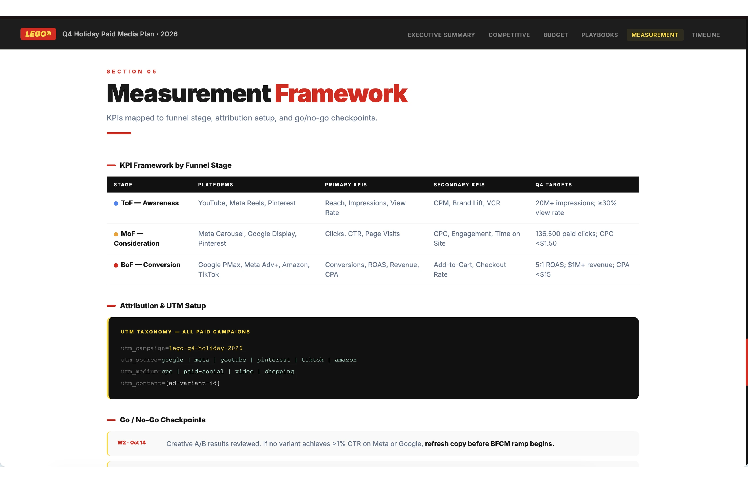Click the utm_campaign lego-q4-holiday-2026 value
This screenshot has height=483, width=748.
(x=205, y=348)
